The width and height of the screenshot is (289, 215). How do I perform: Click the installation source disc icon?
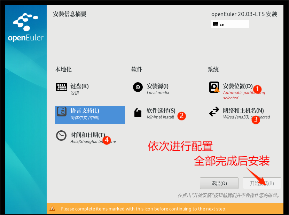click(x=138, y=87)
